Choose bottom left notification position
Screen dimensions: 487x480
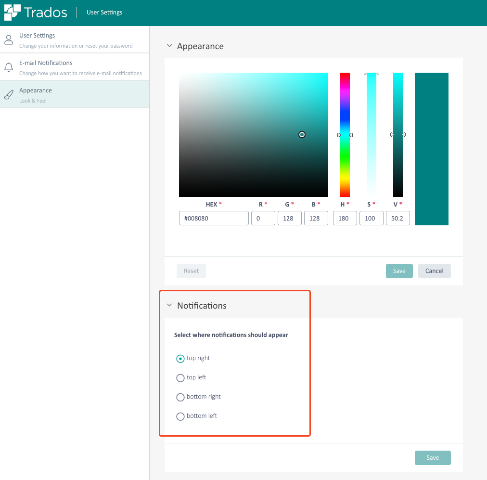(180, 416)
